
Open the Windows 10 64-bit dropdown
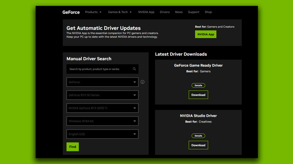pos(103,121)
